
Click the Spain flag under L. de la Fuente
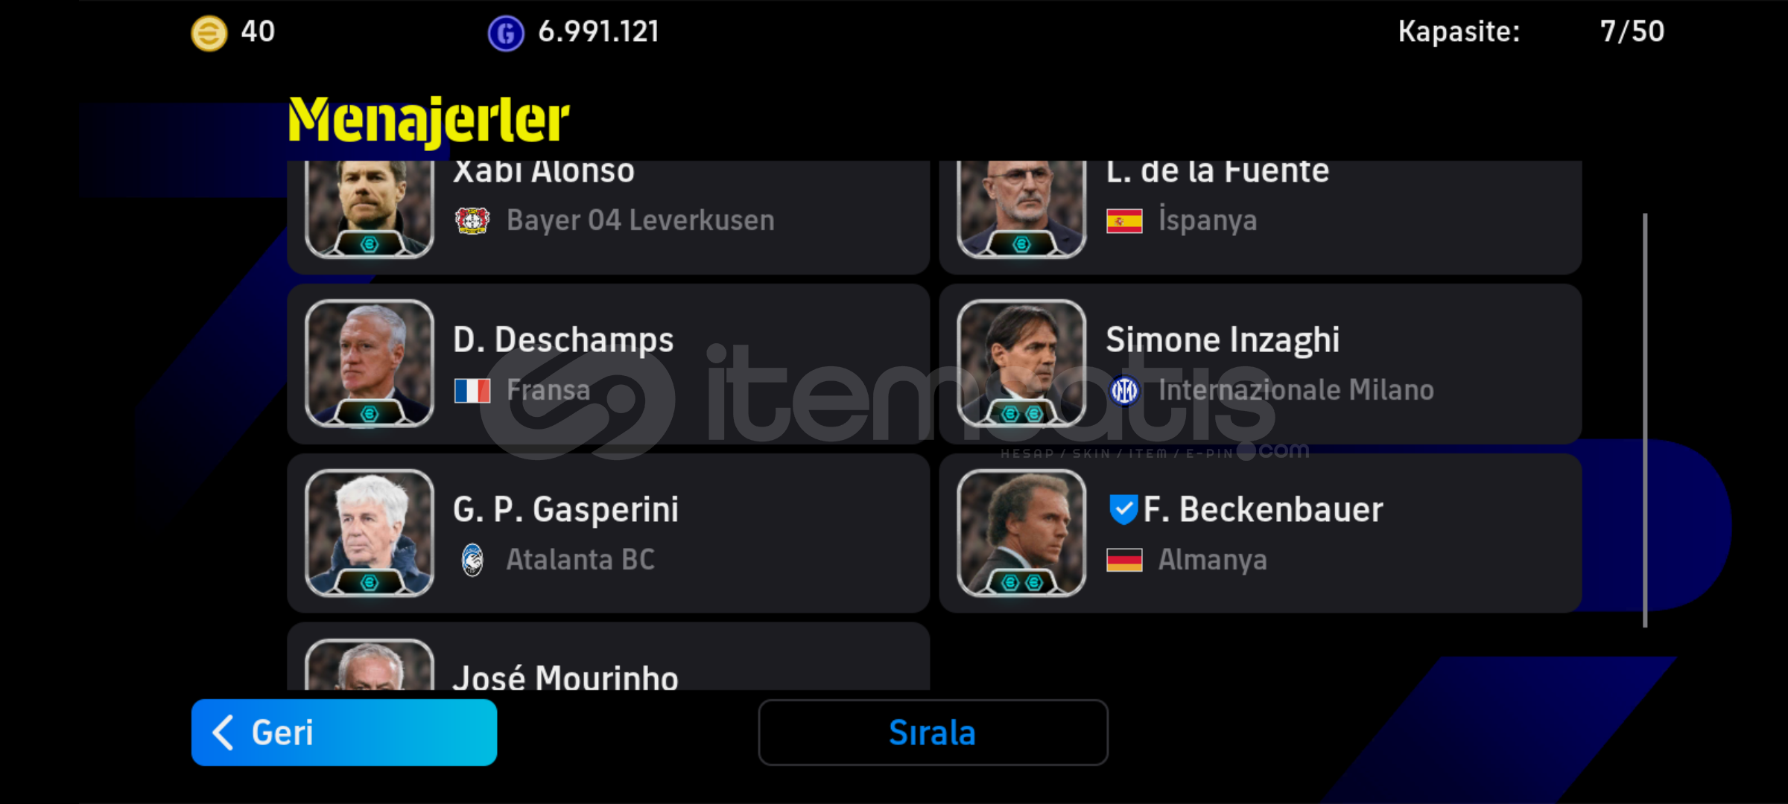(x=1124, y=221)
